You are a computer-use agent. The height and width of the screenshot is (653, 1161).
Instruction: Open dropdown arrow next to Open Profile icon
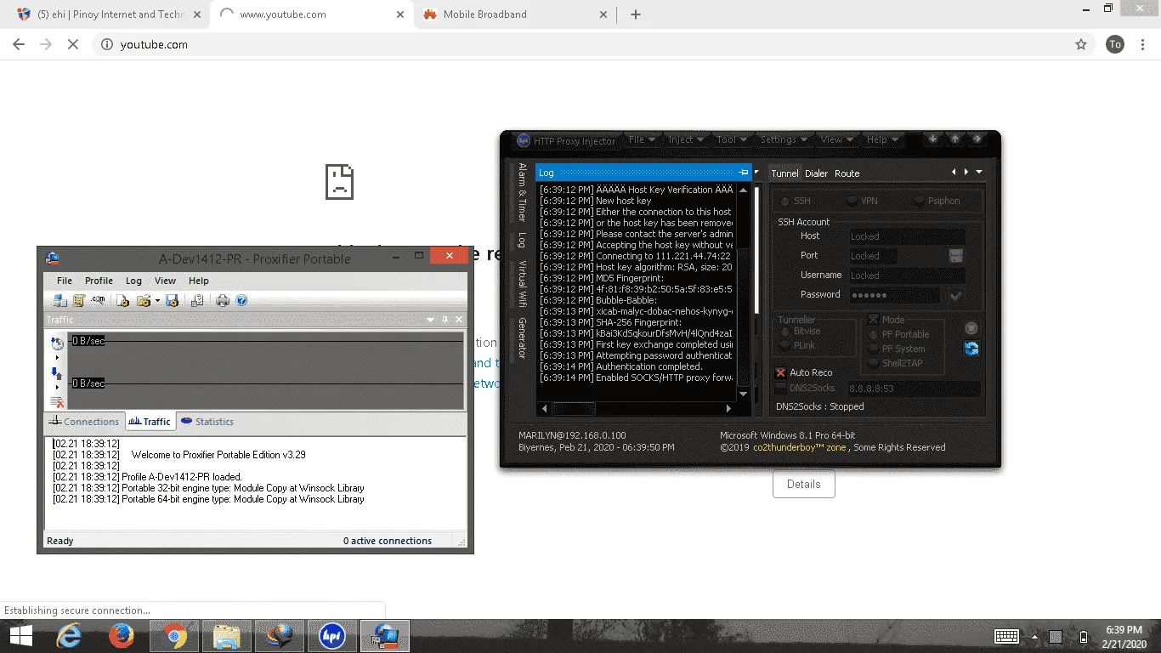pyautogui.click(x=157, y=300)
